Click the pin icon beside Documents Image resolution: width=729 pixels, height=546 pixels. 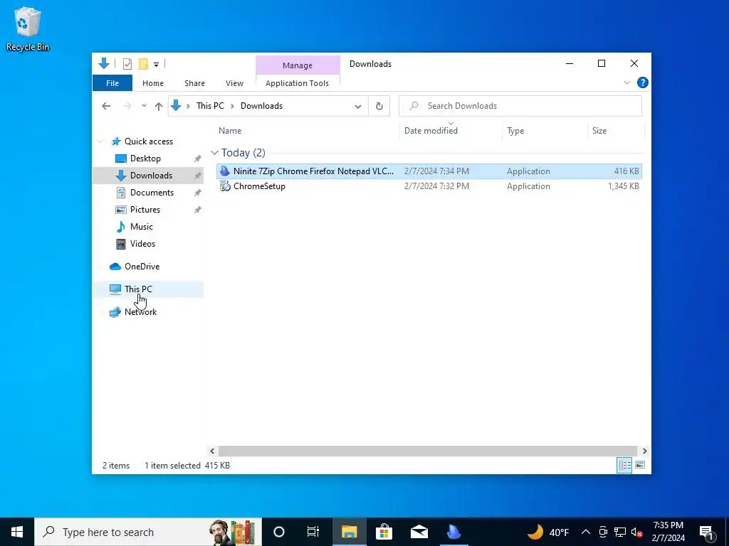point(198,193)
